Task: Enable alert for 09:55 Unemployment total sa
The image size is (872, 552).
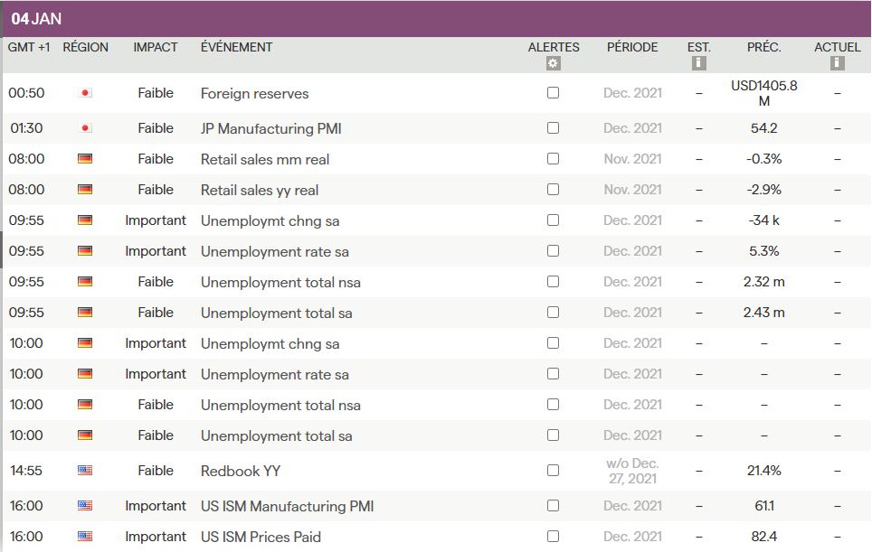Action: tap(553, 313)
